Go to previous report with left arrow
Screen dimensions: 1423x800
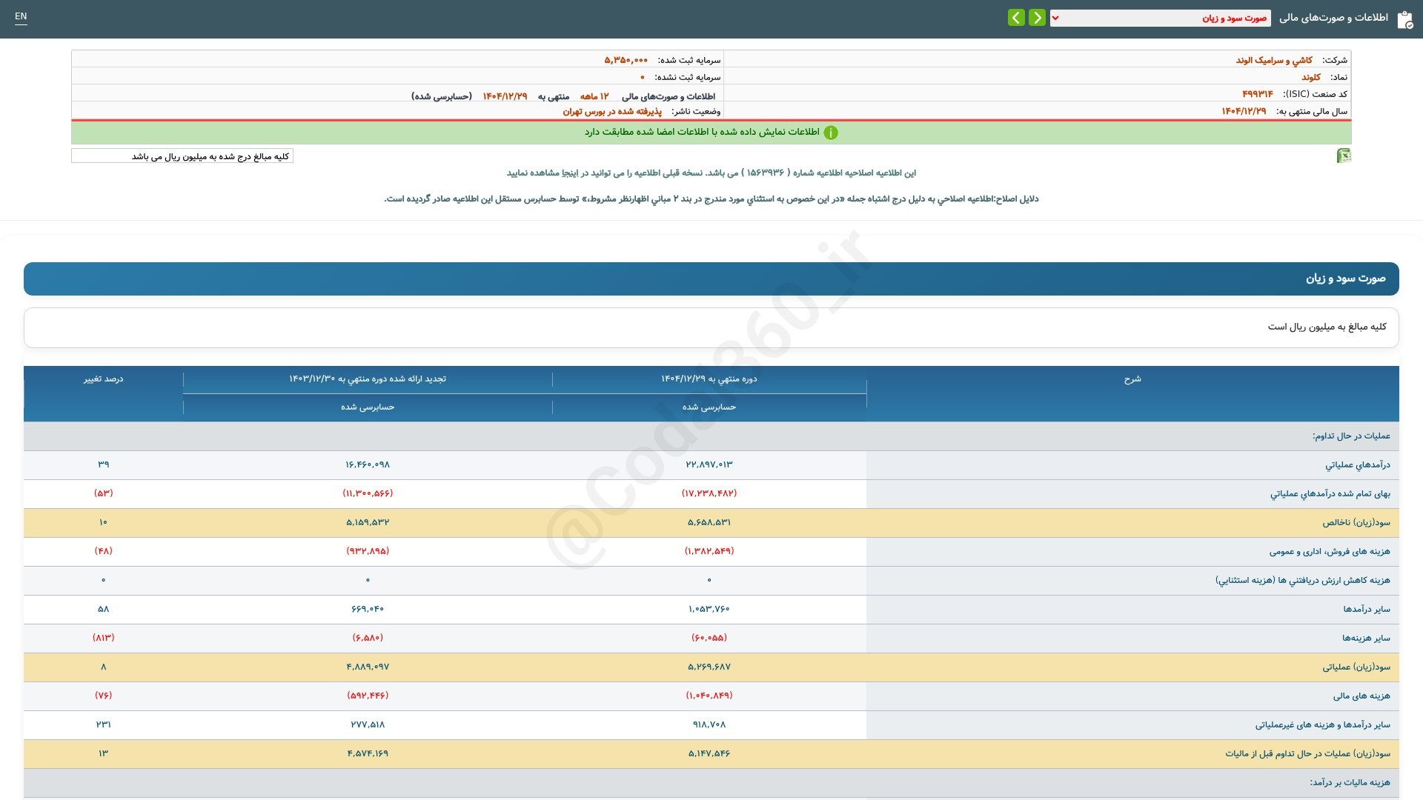coord(1016,17)
